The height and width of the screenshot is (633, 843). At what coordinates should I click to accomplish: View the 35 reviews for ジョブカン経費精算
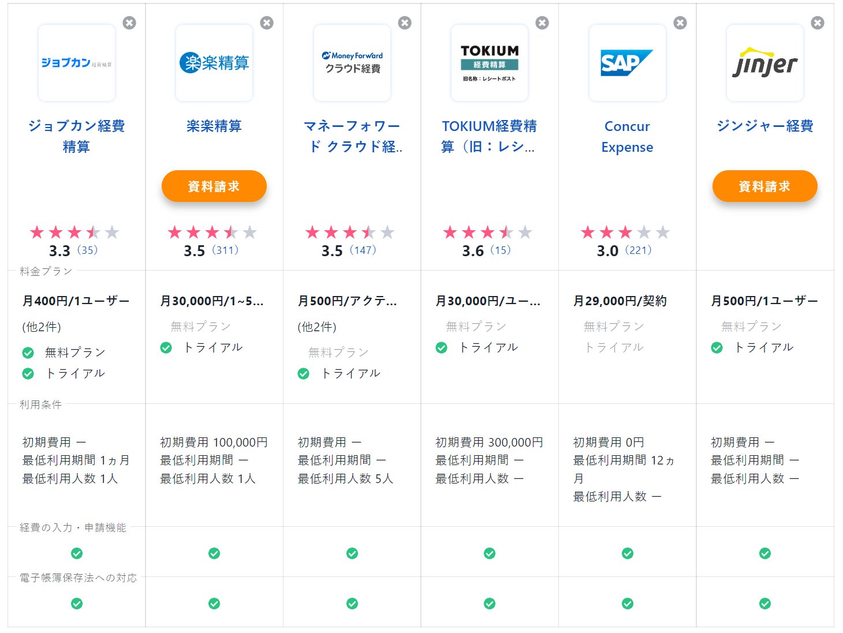click(88, 250)
